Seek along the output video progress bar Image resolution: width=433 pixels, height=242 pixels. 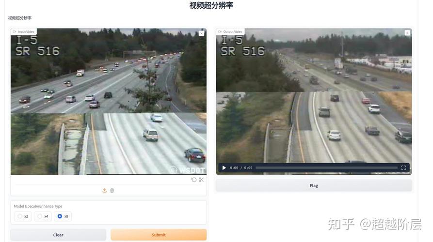(326, 167)
